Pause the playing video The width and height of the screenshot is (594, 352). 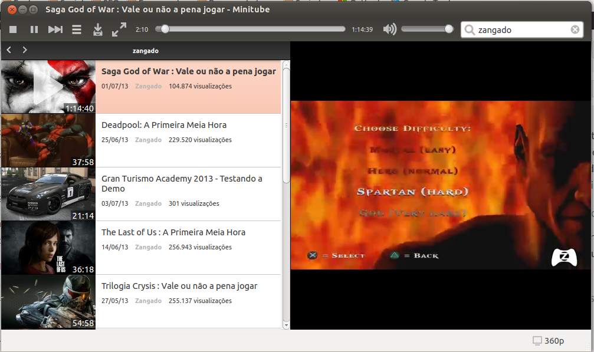[34, 29]
